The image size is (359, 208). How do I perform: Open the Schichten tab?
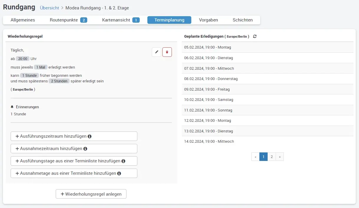click(x=243, y=20)
